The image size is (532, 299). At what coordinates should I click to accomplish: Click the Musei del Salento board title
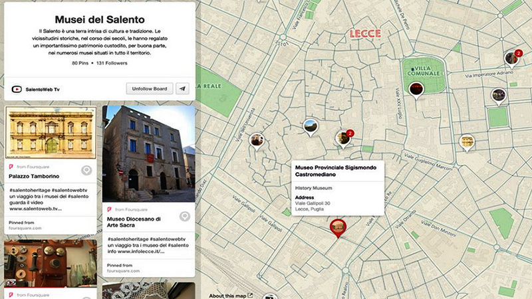[x=100, y=20]
